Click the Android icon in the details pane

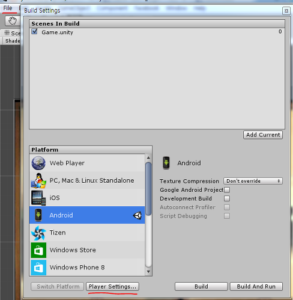(x=166, y=163)
